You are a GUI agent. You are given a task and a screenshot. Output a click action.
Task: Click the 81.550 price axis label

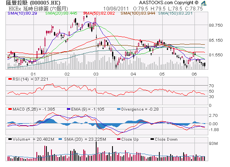pos(216,55)
